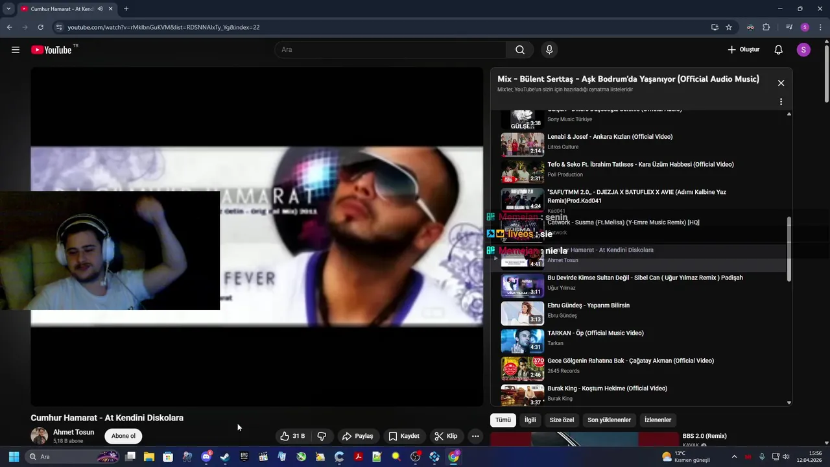
Task: Select the Size özel filter chip
Action: coord(562,420)
